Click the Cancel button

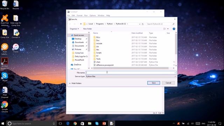(168, 83)
